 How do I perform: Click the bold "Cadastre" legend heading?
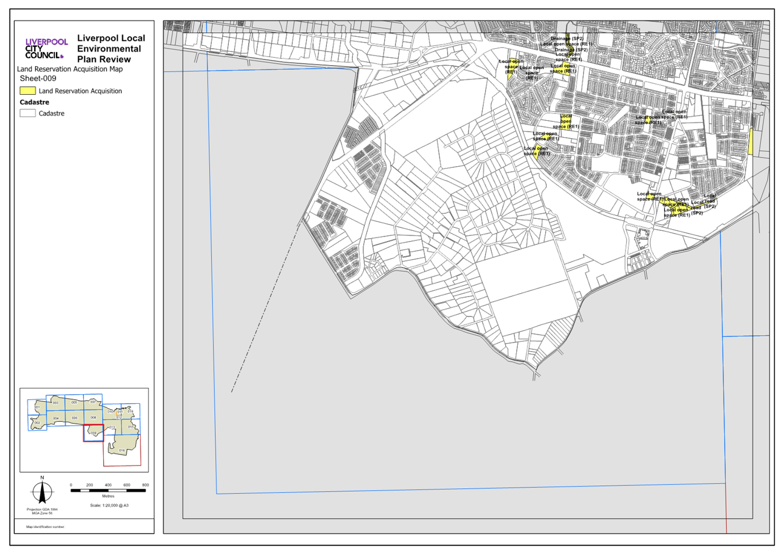[x=35, y=103]
